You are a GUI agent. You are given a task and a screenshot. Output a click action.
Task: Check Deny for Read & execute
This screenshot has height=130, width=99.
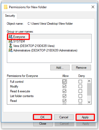[80, 91]
